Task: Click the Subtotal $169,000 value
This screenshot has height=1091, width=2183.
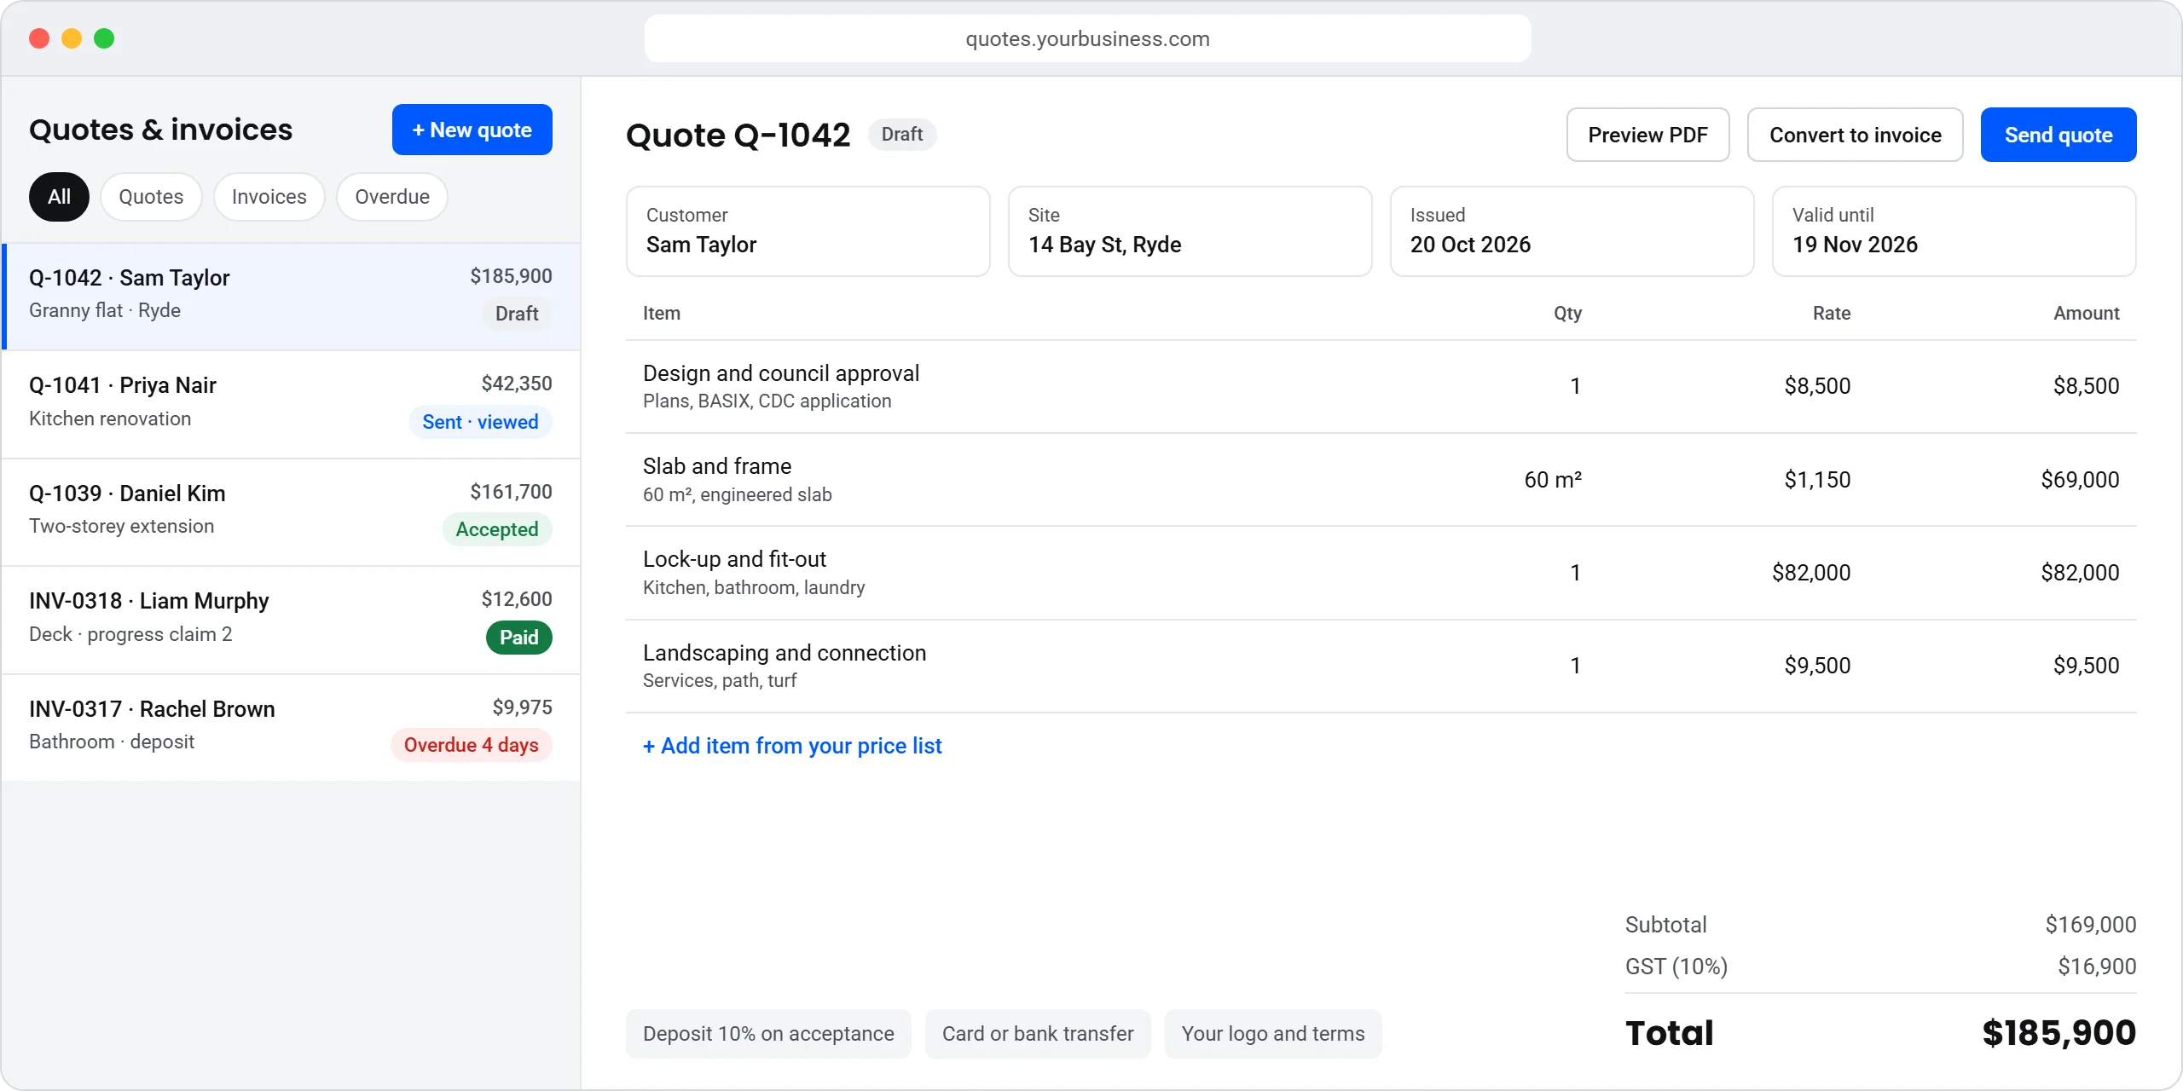Action: 2090,925
